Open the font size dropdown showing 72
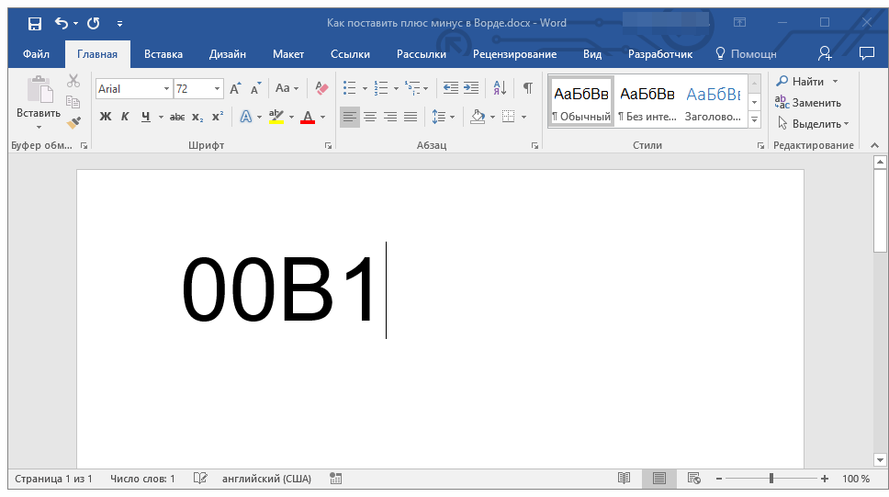 (218, 89)
